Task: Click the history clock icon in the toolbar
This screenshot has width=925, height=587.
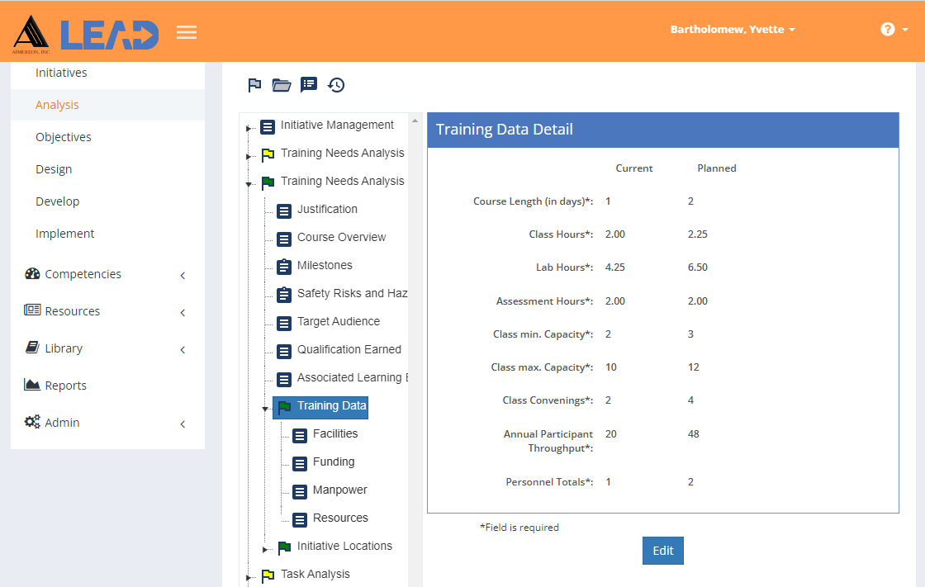Action: (x=336, y=86)
